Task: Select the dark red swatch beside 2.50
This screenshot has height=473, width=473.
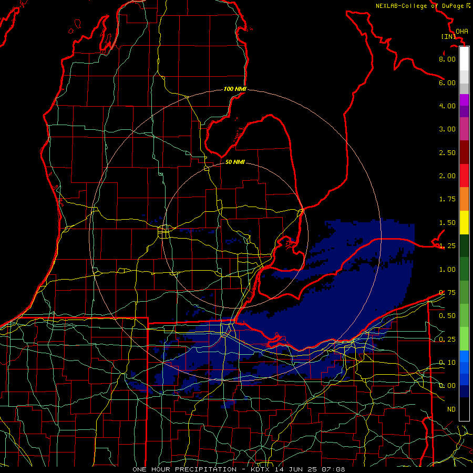Action: (x=464, y=152)
